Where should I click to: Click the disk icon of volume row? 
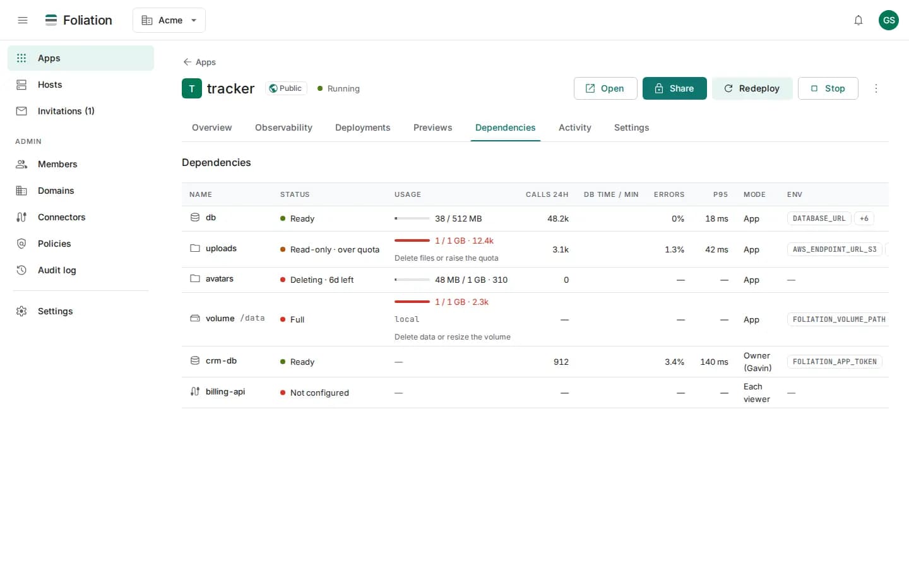[195, 318]
